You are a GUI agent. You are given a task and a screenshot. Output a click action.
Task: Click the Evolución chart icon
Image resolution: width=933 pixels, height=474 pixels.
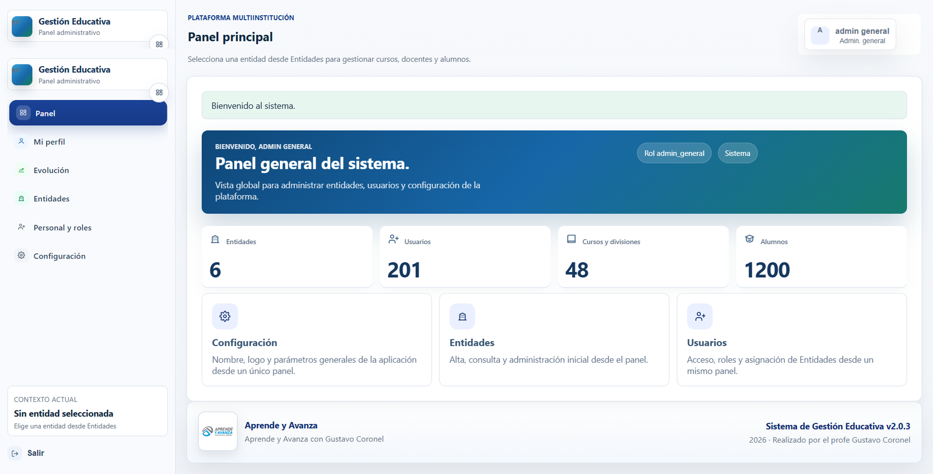pos(22,170)
